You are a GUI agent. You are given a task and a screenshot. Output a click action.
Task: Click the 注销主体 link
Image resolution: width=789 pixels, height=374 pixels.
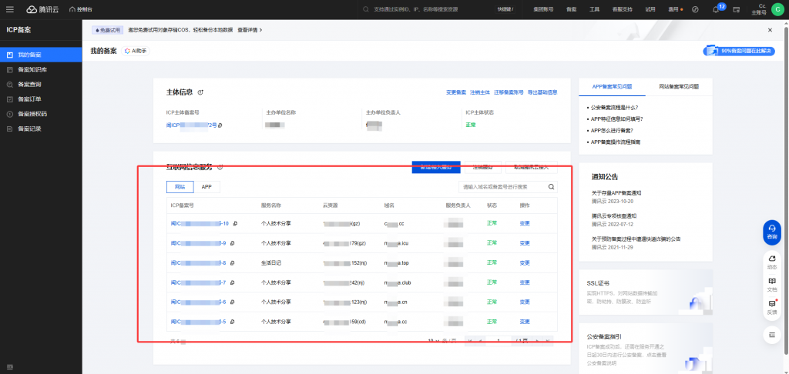(480, 92)
